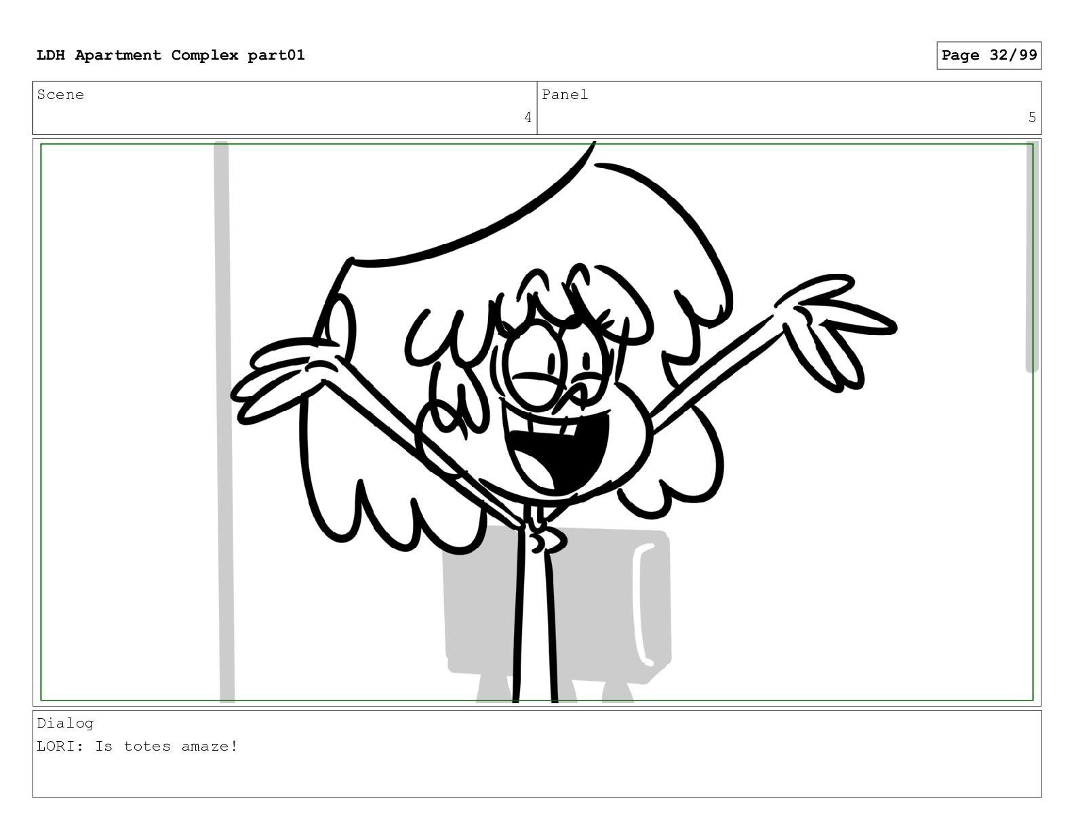Select the dialog line "LORI: Is totes amaze!"
The width and height of the screenshot is (1074, 830).
tap(138, 747)
